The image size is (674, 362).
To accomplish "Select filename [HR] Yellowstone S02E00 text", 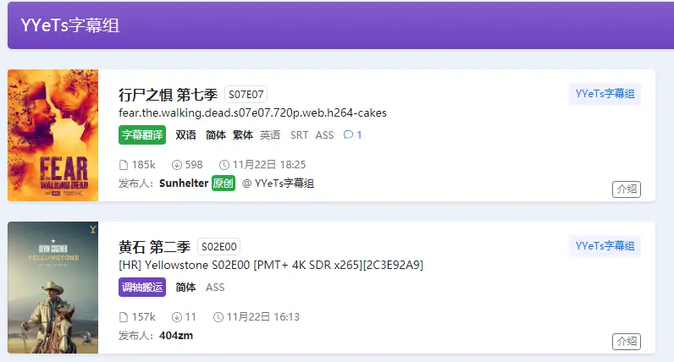I will tap(271, 266).
